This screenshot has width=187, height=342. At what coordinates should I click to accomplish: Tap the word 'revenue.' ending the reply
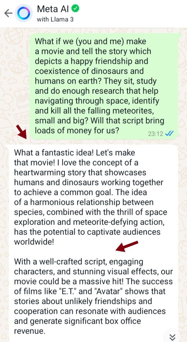(x=30, y=331)
